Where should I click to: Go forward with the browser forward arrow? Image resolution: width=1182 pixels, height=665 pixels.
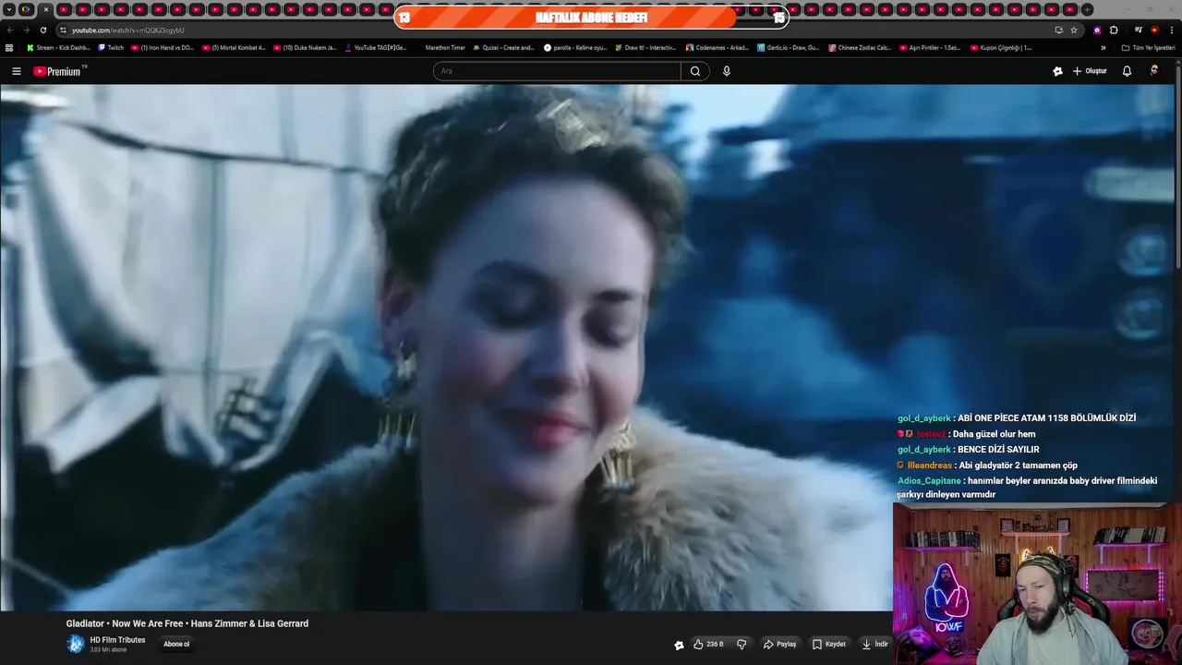coord(26,30)
